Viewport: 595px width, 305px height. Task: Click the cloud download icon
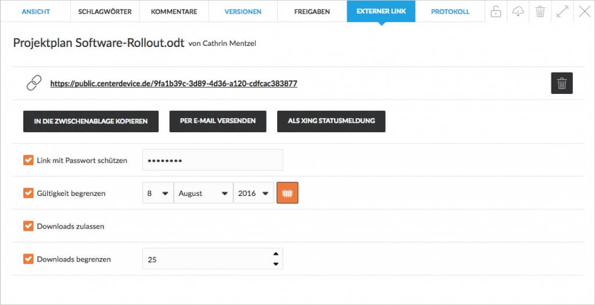pyautogui.click(x=518, y=12)
